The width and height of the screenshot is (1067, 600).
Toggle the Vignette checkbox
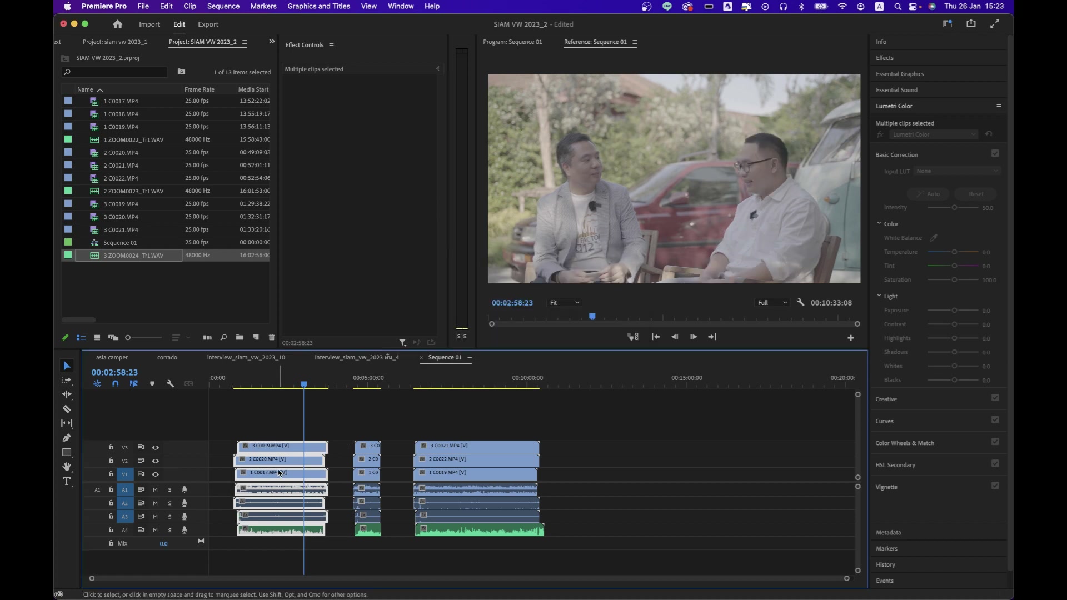[x=995, y=486]
